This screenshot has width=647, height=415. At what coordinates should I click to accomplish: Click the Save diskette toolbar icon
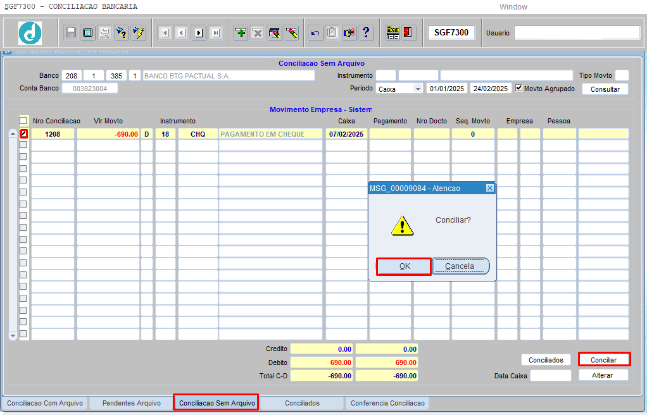coord(70,33)
